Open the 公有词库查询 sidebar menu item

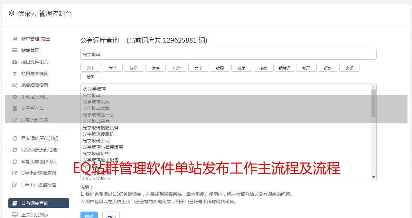(39, 203)
